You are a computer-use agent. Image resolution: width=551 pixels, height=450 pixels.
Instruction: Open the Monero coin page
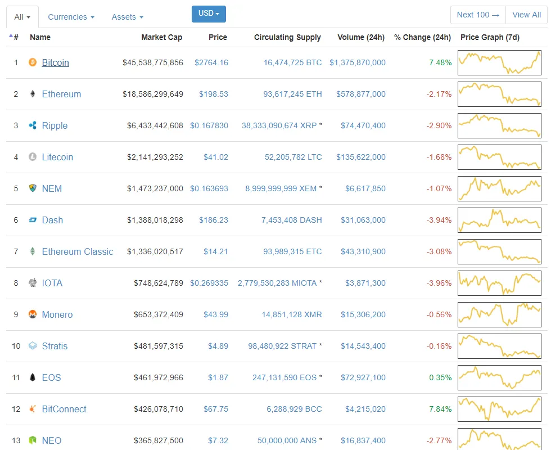point(57,314)
